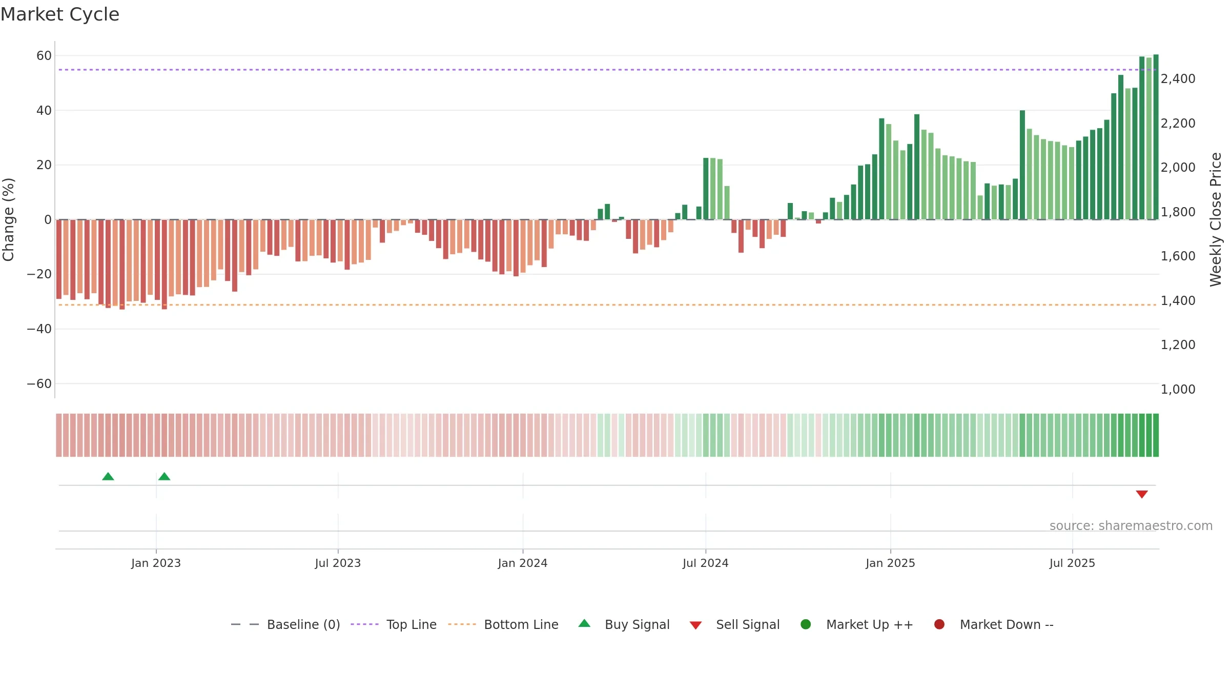
Task: Click the gray dashed Baseline swatch in legend
Action: pos(245,624)
